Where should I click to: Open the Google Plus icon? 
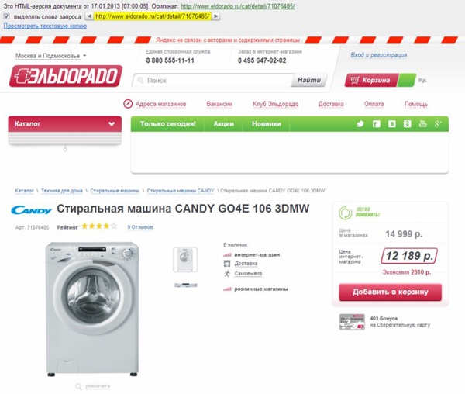point(438,124)
